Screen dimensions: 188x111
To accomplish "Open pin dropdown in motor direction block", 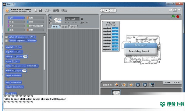I will coord(14,66).
